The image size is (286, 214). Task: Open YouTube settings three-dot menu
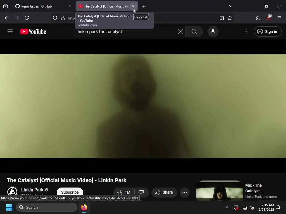(x=246, y=31)
